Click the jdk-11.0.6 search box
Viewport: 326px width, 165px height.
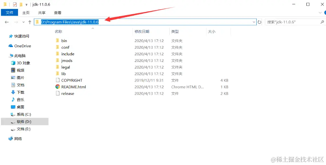tap(295, 22)
